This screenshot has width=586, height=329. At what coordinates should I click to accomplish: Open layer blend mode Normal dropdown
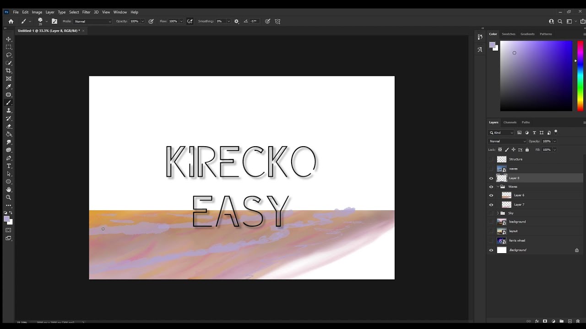(508, 141)
